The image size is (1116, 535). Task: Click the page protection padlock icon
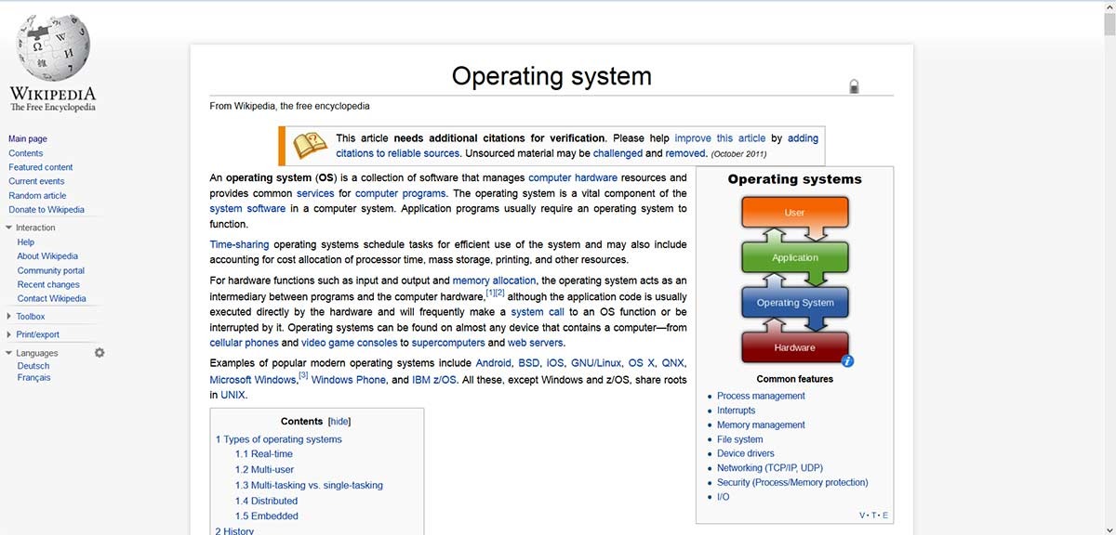click(x=854, y=86)
